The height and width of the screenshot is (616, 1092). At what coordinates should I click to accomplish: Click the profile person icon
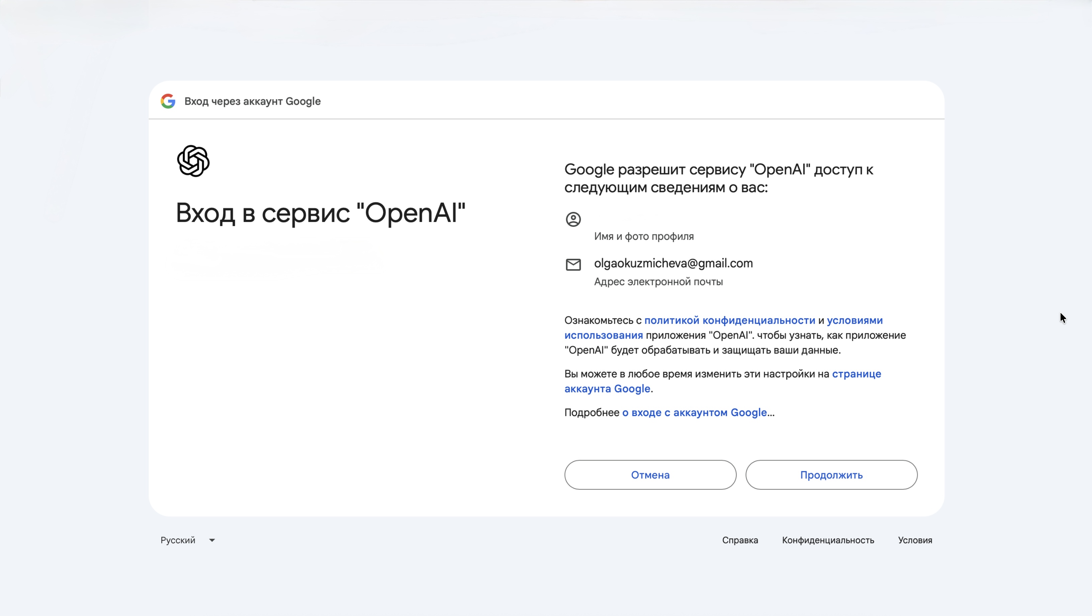[573, 219]
